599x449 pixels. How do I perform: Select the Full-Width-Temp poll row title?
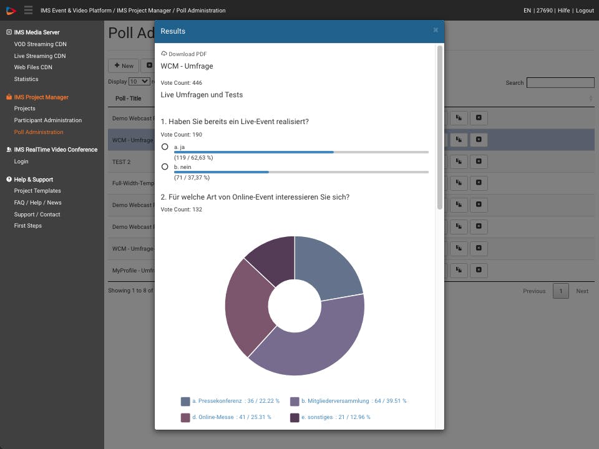pyautogui.click(x=134, y=183)
